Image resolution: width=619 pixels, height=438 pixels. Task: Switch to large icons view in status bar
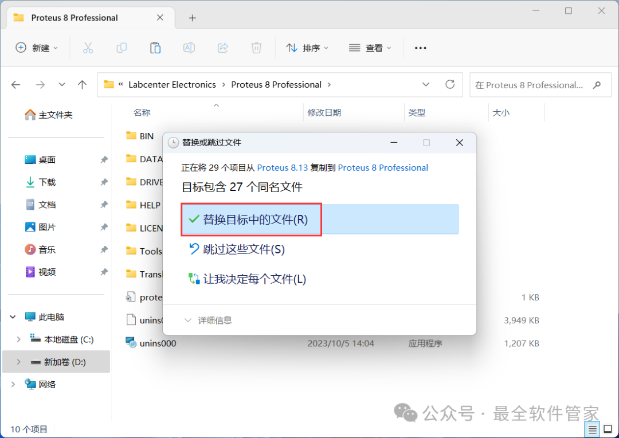point(608,429)
